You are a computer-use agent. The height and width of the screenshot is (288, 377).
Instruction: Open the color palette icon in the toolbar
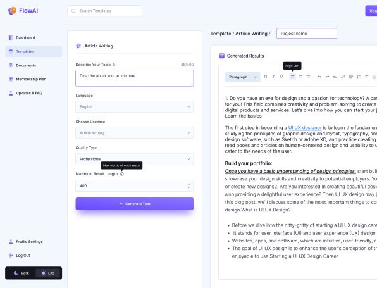click(x=351, y=77)
